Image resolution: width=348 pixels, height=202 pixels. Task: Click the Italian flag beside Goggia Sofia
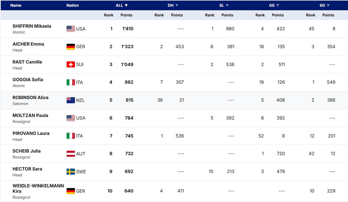71,82
